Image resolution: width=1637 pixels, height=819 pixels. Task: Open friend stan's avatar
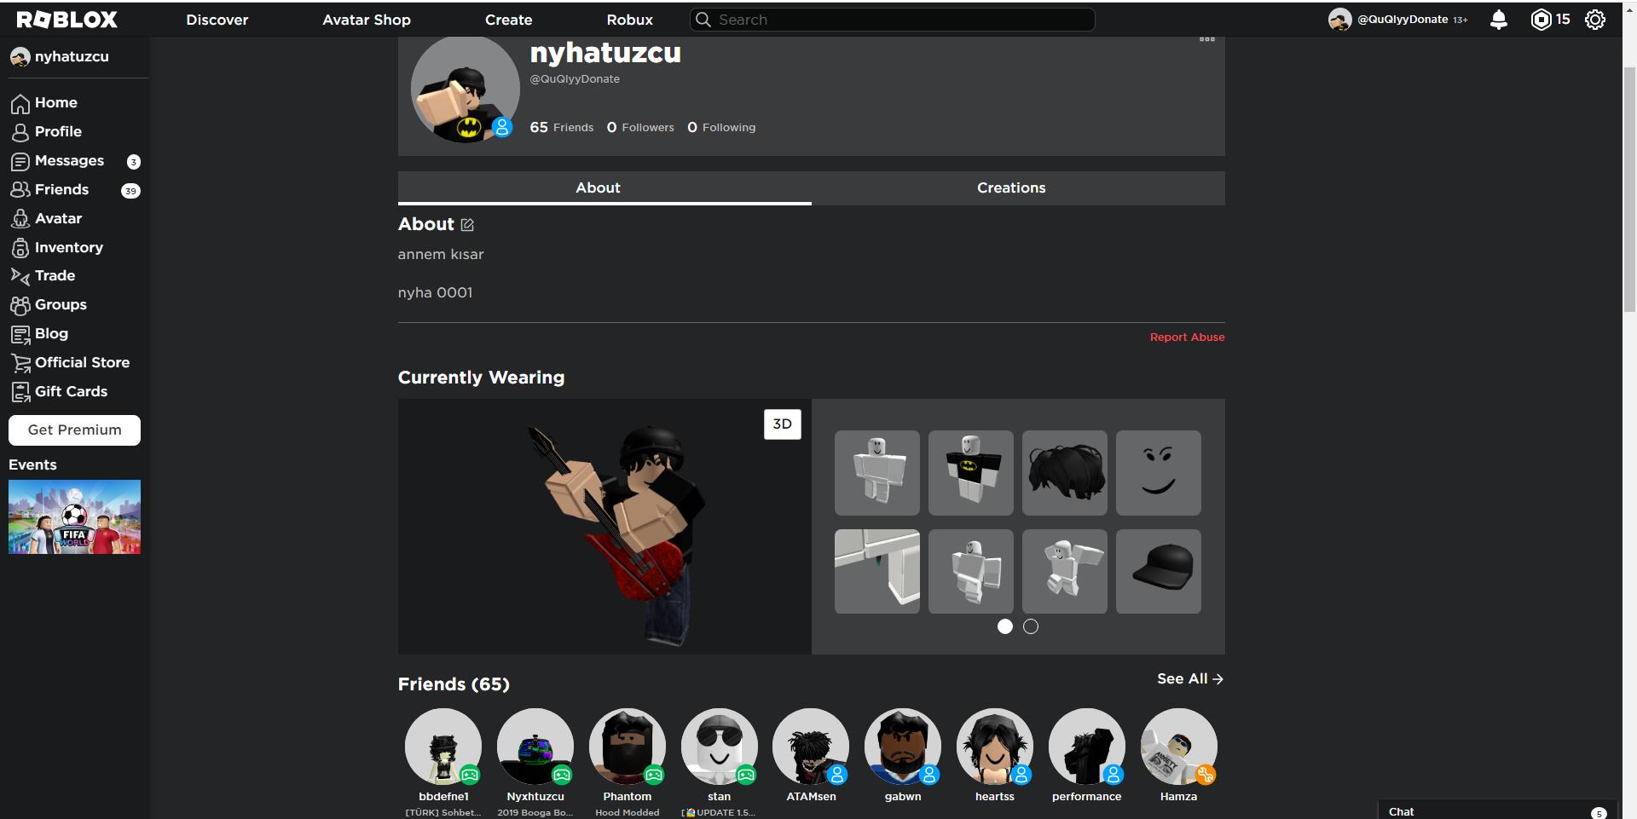pyautogui.click(x=720, y=747)
